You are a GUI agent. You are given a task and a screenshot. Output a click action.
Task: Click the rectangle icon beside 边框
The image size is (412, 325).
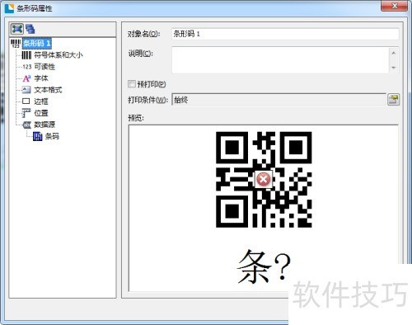click(26, 101)
